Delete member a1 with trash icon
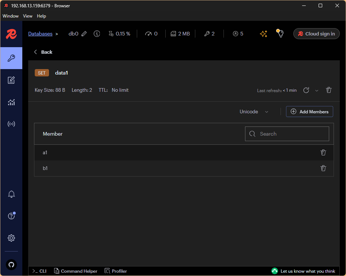Image resolution: width=346 pixels, height=276 pixels. tap(323, 152)
